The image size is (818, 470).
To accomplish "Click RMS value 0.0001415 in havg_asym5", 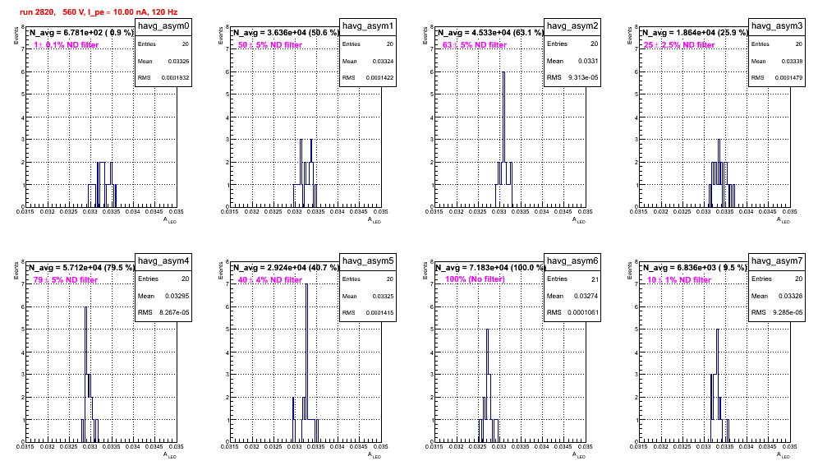I will coord(379,313).
